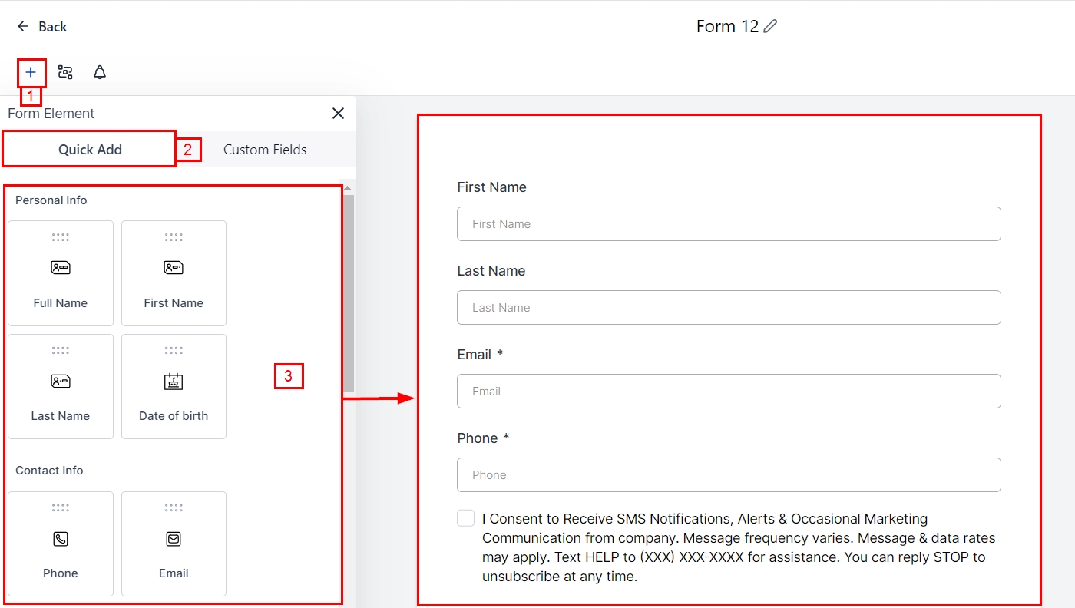
Task: Click the Phone input field
Action: (729, 475)
